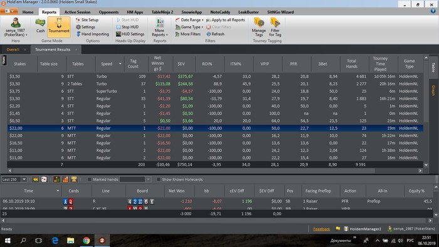
Task: Click the Speed column dropdown arrow
Action: [x=120, y=64]
